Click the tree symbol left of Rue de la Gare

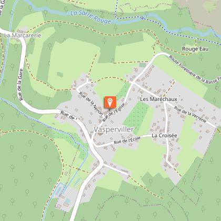point(12,66)
